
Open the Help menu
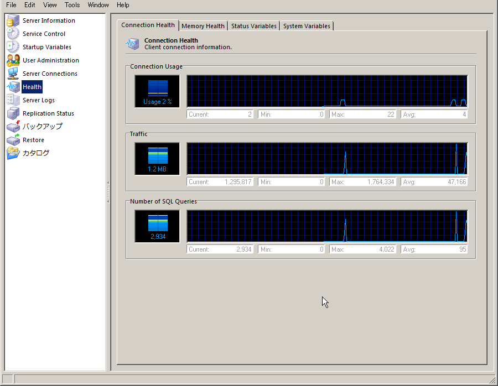coord(123,5)
